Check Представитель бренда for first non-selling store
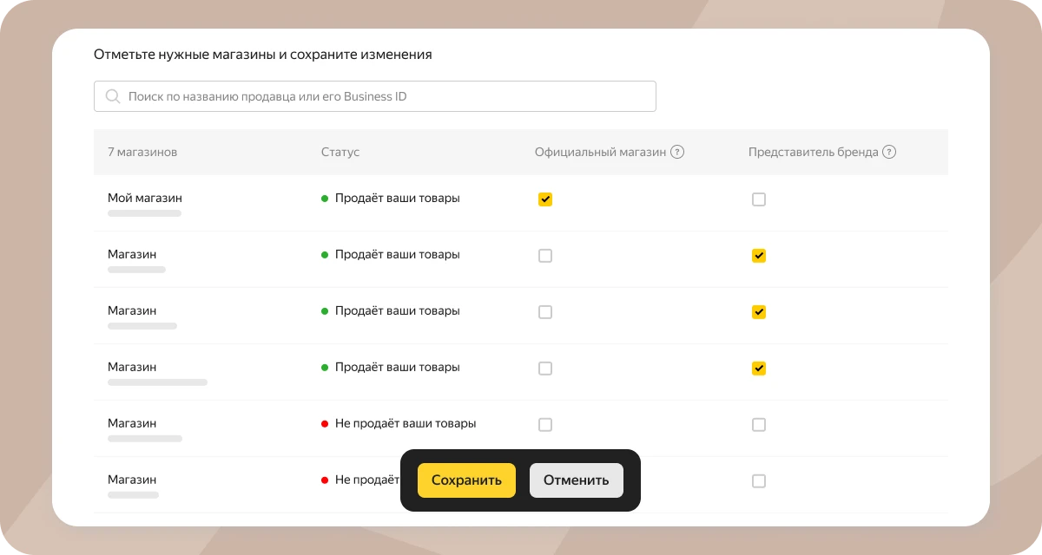This screenshot has width=1042, height=555. click(759, 425)
